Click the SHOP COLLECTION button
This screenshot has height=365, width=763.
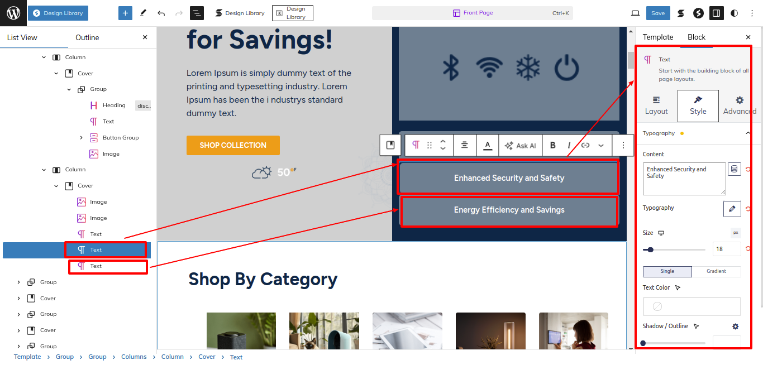point(233,145)
